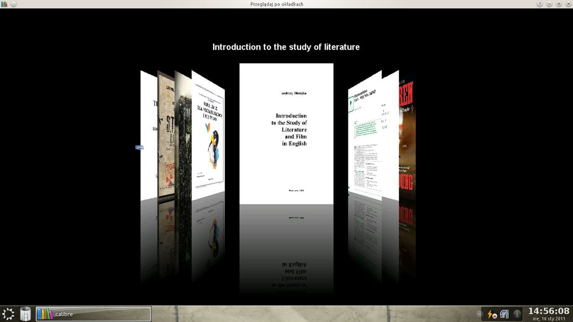Click the calibre books icon in title bar
The width and height of the screenshot is (573, 322).
click(4, 4)
